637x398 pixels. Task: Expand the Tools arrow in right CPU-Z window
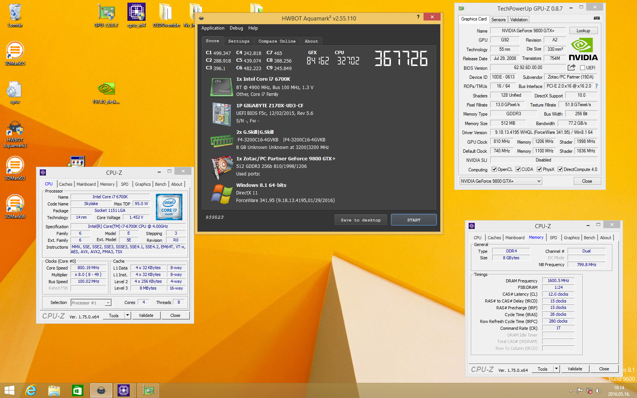coord(557,369)
